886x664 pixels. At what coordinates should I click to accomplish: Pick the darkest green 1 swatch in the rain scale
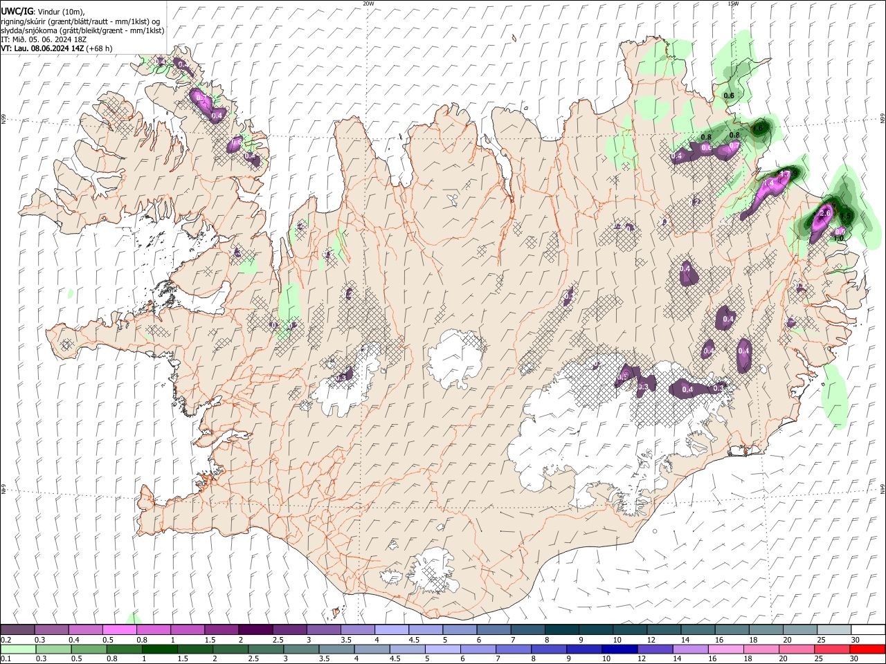point(159,649)
